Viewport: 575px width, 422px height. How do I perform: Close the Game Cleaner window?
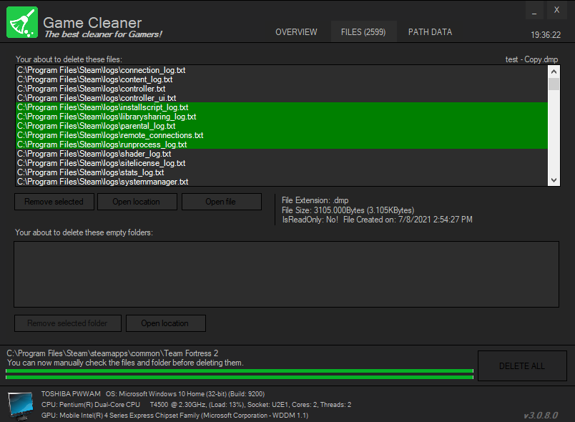coord(556,10)
